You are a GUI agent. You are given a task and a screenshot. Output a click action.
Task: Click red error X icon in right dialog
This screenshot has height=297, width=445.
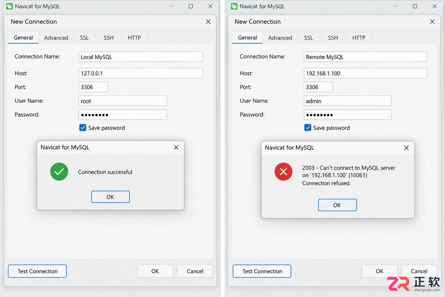[283, 172]
